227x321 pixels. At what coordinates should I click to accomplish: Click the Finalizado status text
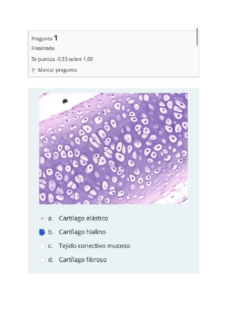(x=43, y=48)
